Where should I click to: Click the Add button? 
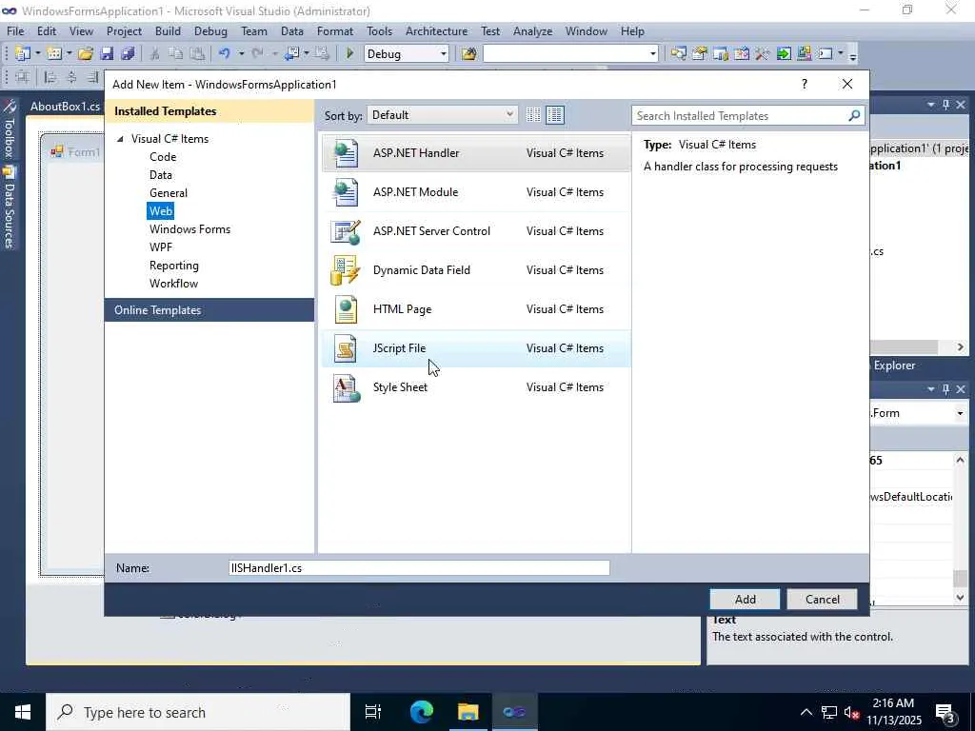(745, 600)
